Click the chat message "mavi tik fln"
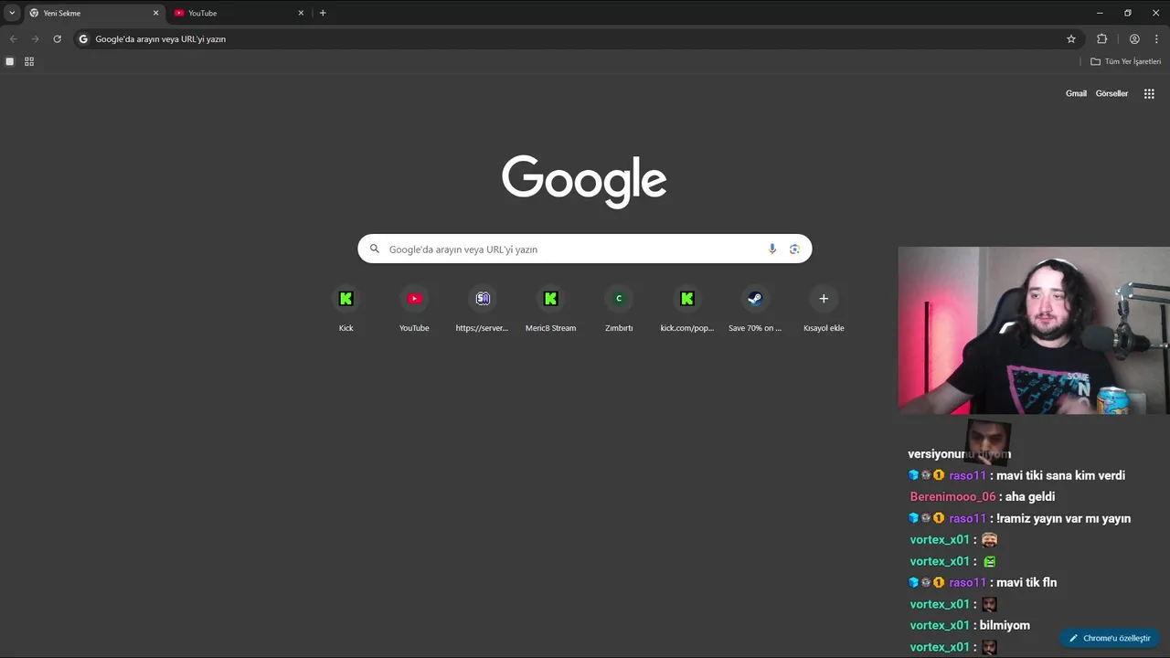The width and height of the screenshot is (1170, 658). tap(1026, 582)
